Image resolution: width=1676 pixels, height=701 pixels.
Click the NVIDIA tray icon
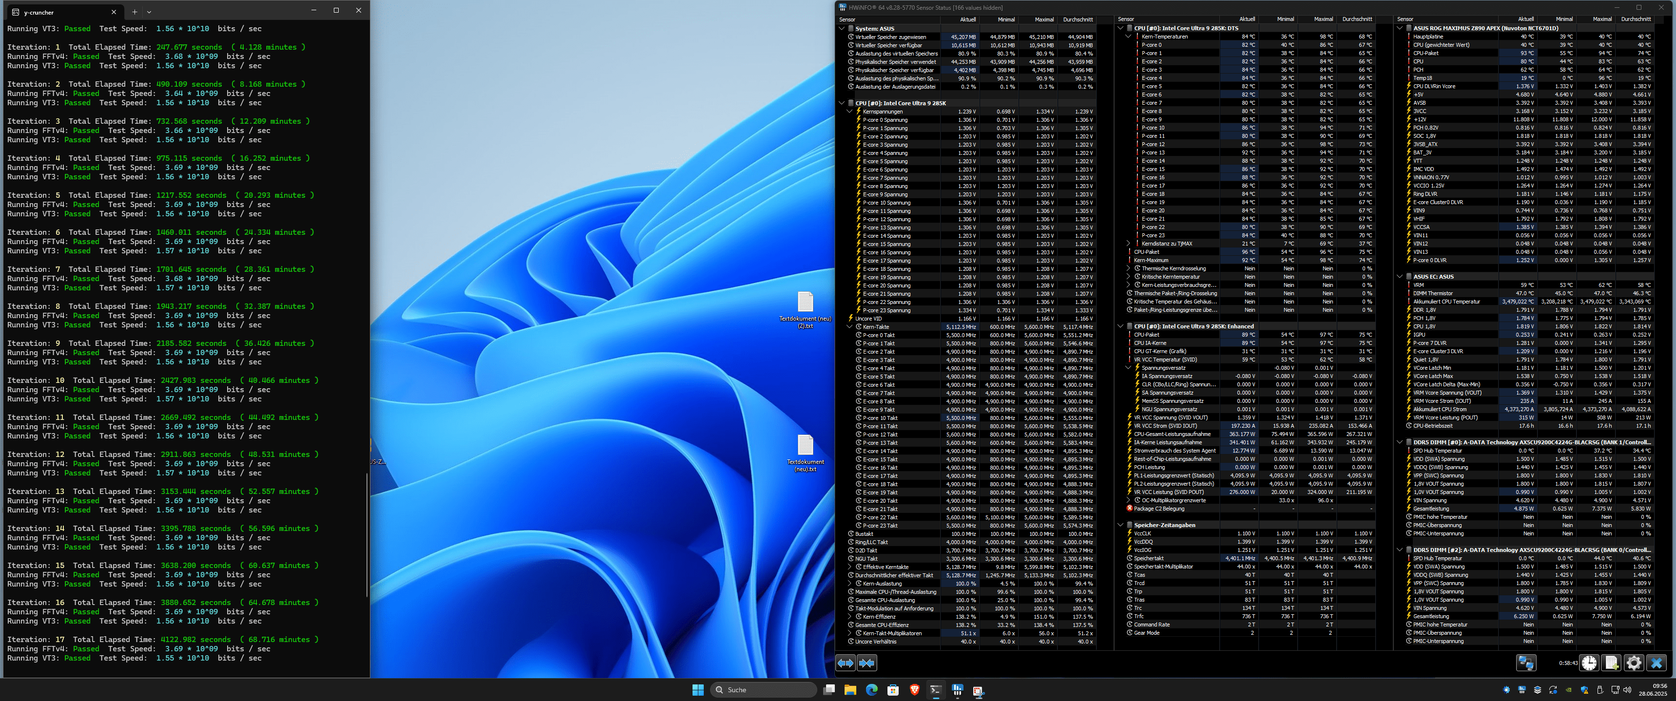click(1569, 690)
